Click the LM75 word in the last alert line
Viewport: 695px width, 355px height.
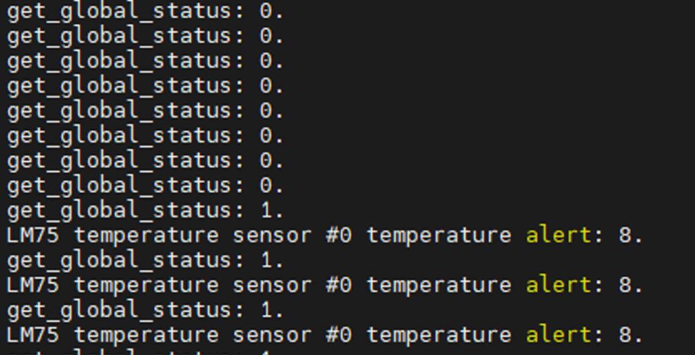point(33,334)
